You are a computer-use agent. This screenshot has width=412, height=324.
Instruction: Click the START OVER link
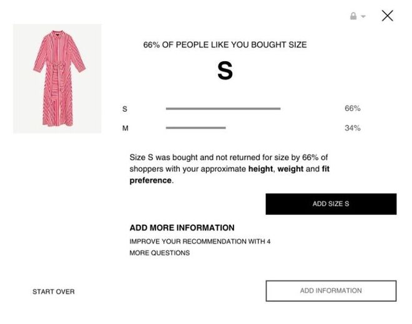click(x=54, y=292)
